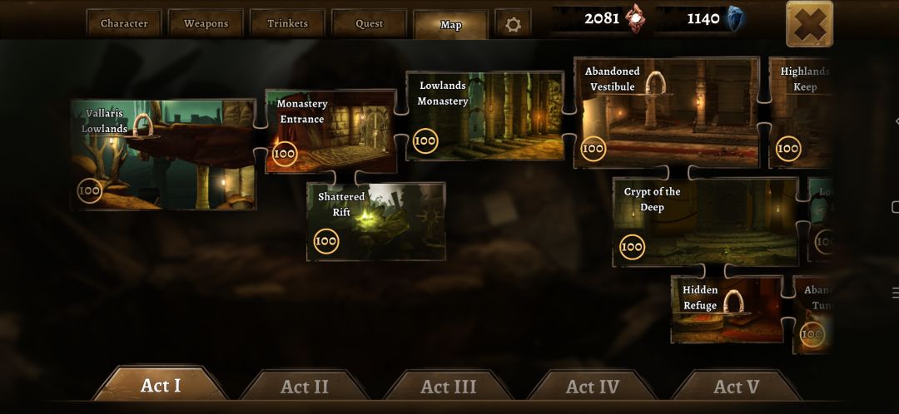Click the 100 badge on Crypt of the Deep
Screen dimensions: 899x414
click(x=632, y=247)
